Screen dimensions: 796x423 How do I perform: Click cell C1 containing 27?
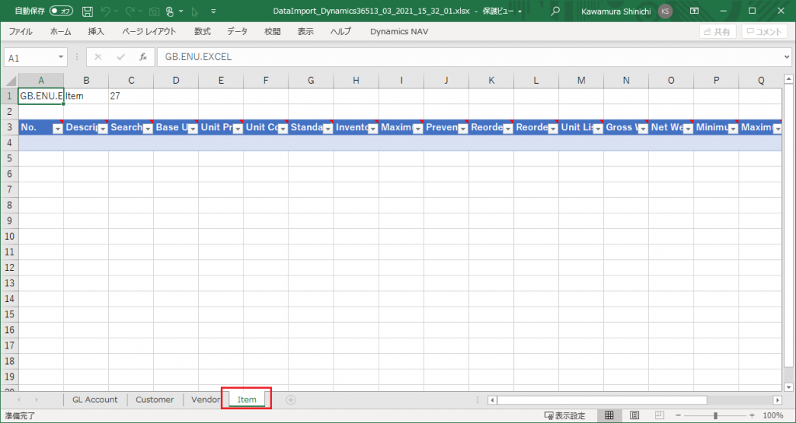coord(131,96)
